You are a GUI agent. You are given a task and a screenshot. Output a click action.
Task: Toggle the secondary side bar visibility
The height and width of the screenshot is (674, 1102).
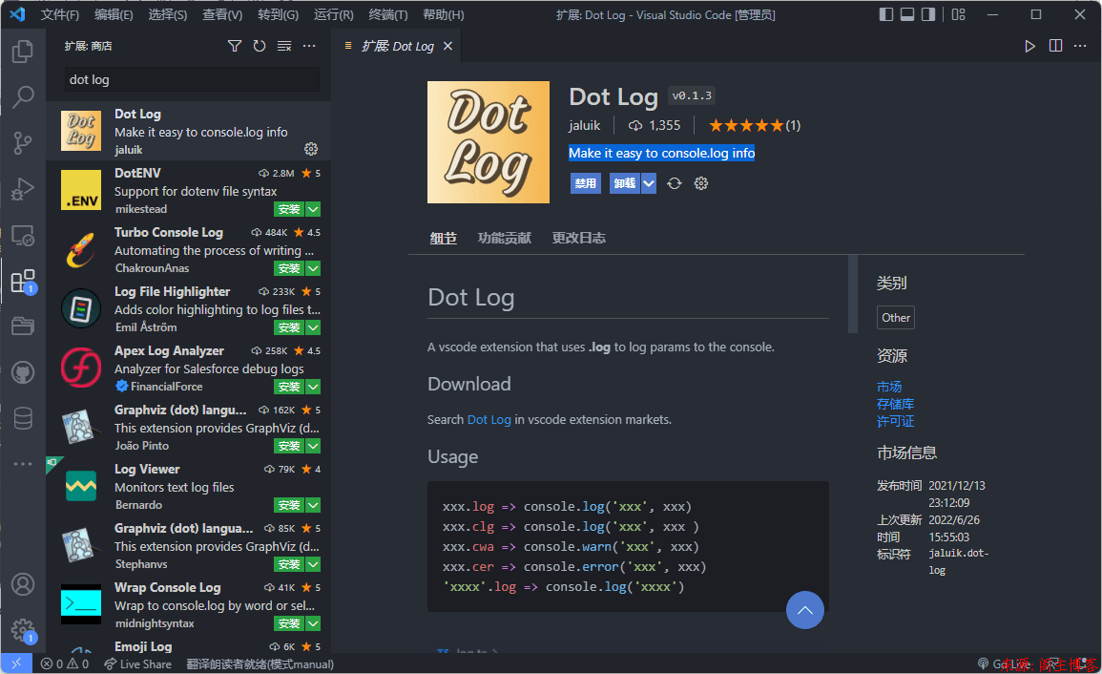(x=928, y=14)
